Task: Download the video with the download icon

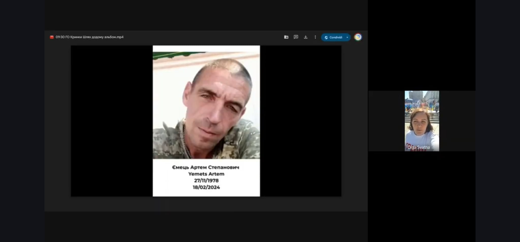Action: pos(305,37)
